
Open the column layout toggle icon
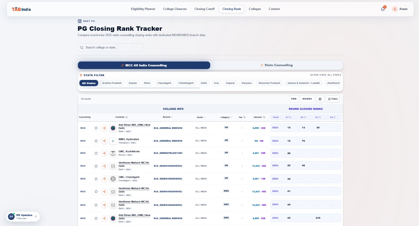coord(320,99)
